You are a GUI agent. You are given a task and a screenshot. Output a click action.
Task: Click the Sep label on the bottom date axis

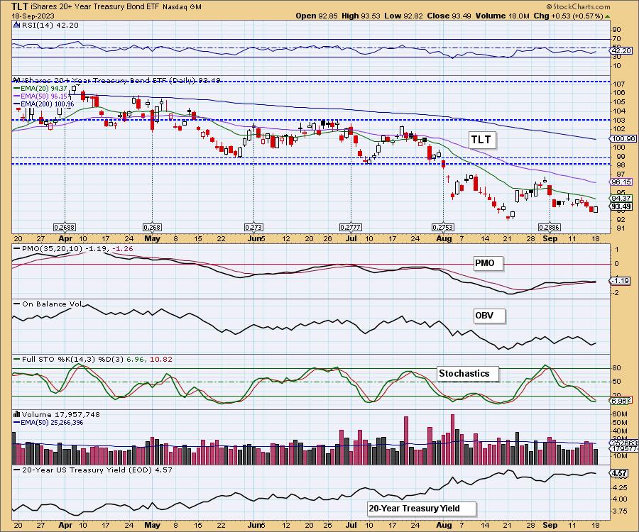(x=550, y=525)
